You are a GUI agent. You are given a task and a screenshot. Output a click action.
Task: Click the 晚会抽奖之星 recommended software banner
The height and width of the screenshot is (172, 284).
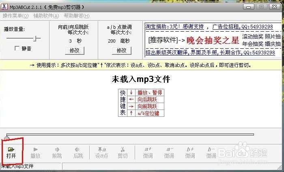(x=213, y=40)
